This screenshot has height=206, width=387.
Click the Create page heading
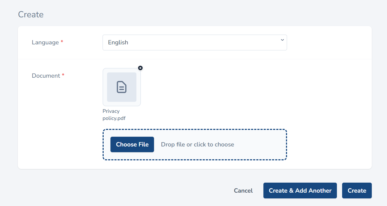[31, 14]
